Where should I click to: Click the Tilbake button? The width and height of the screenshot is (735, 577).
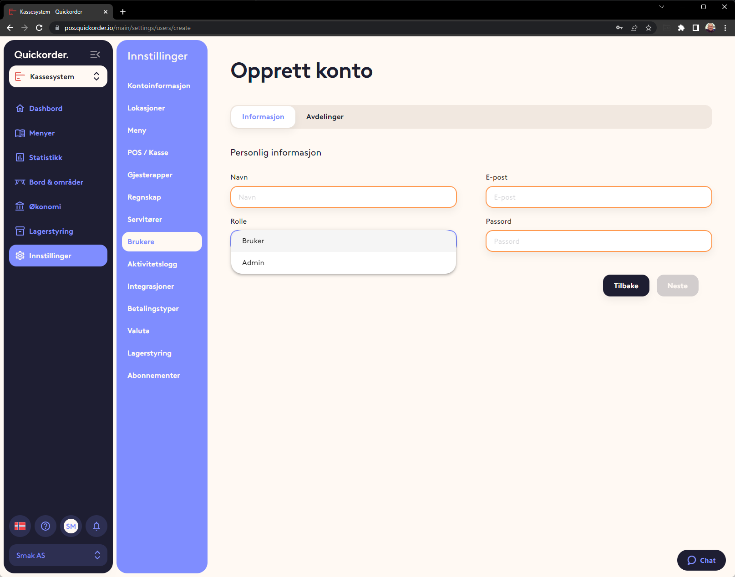tap(626, 286)
